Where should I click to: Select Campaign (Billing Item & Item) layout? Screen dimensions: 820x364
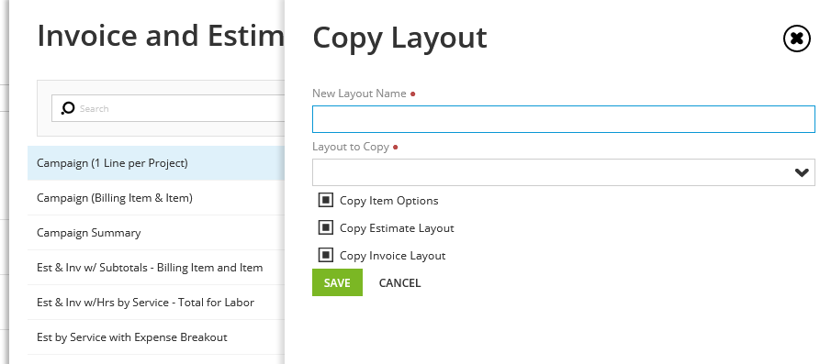156,198
